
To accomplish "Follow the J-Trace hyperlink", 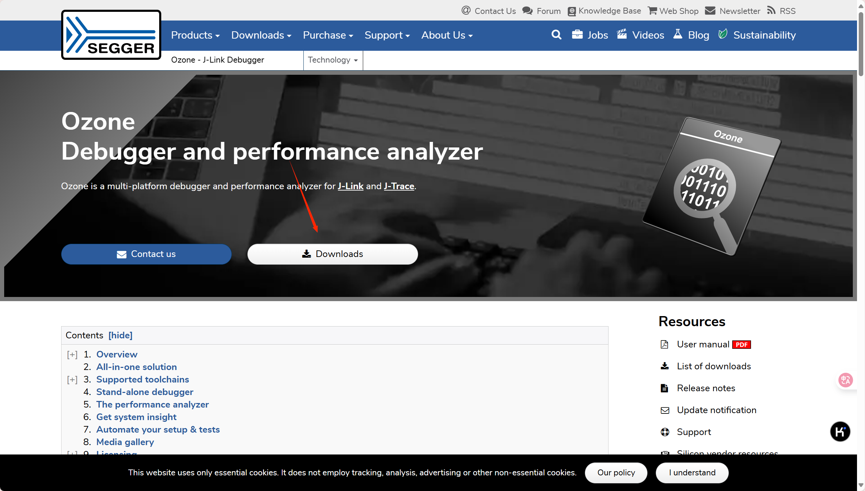I will tap(399, 186).
